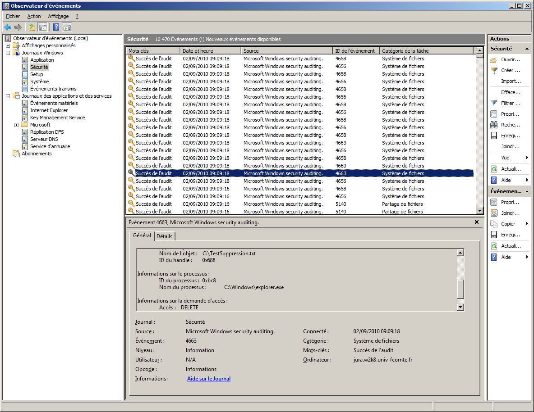
Task: Select the Serveur DNS log
Action: click(44, 139)
